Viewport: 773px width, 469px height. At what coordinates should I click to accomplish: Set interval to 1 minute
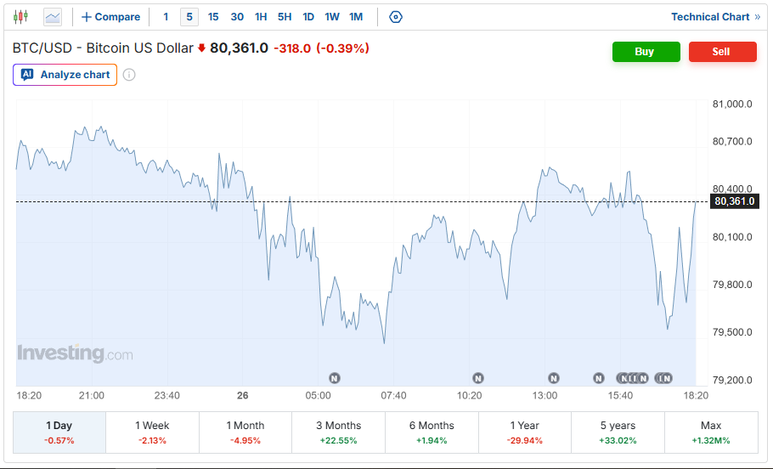[166, 17]
